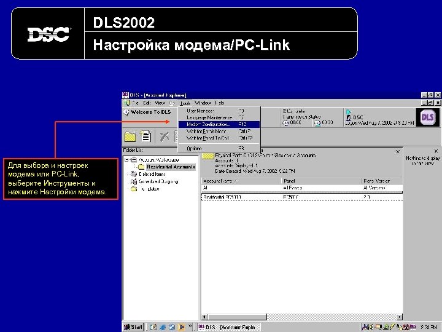Click the horizontal scrollbar thumb
This screenshot has width=442, height=332.
(237, 317)
